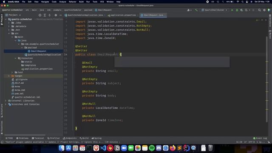Open Spring tool window
This screenshot has width=272, height=153.
click(96, 138)
